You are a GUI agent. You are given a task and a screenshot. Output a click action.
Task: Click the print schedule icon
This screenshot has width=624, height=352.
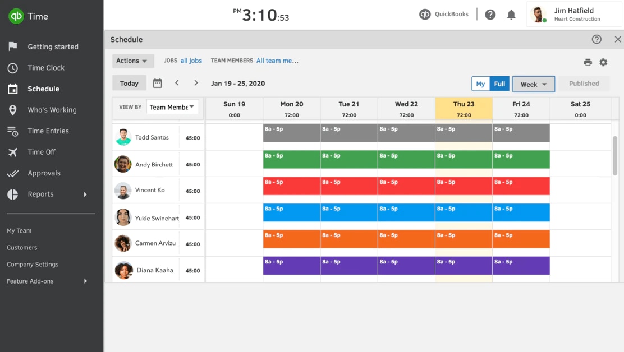(588, 62)
